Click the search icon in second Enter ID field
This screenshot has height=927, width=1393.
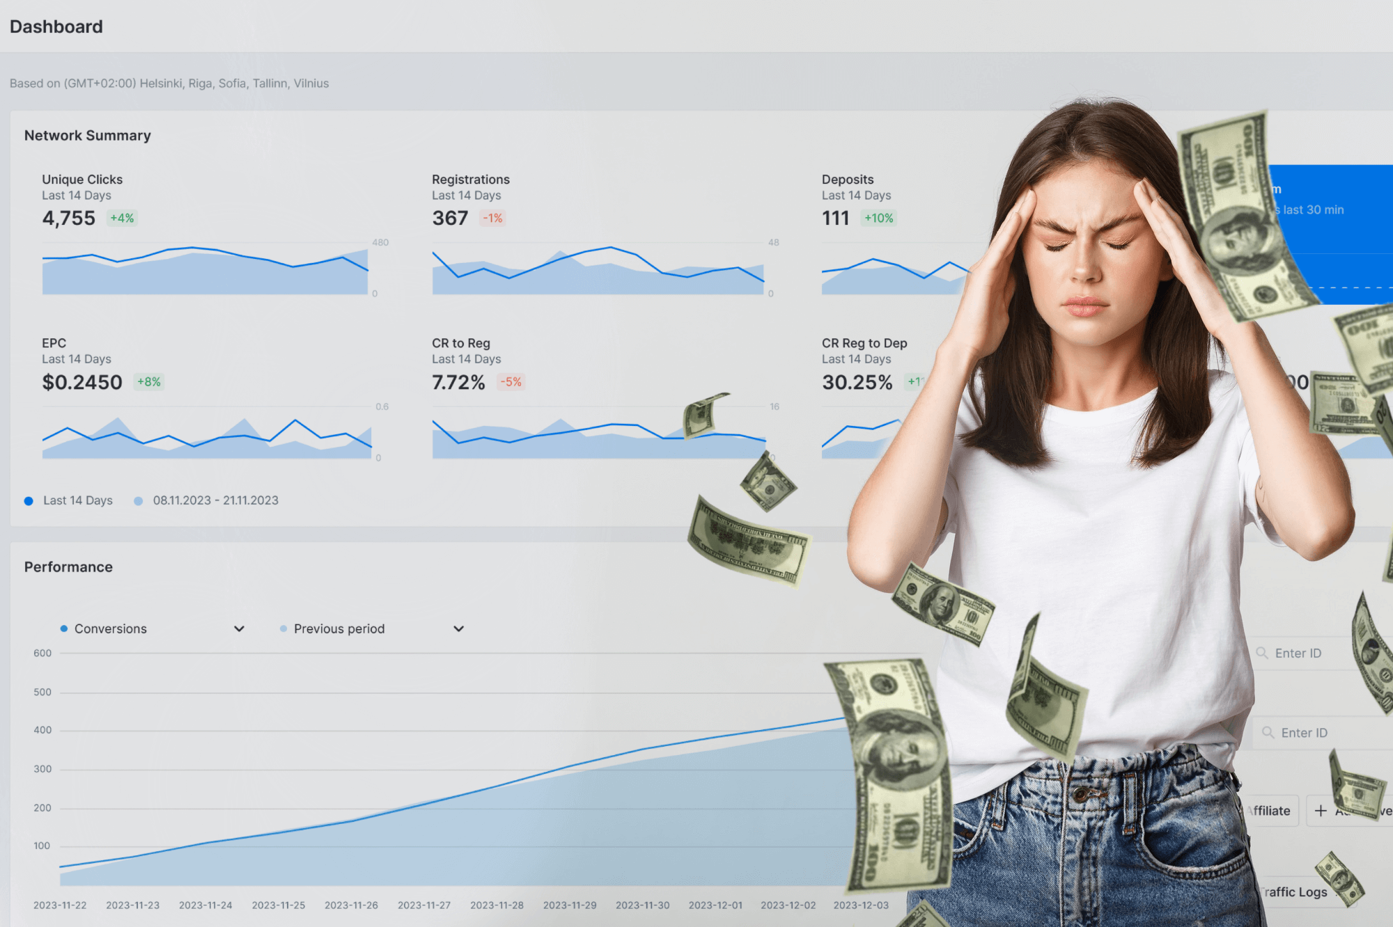(1268, 732)
